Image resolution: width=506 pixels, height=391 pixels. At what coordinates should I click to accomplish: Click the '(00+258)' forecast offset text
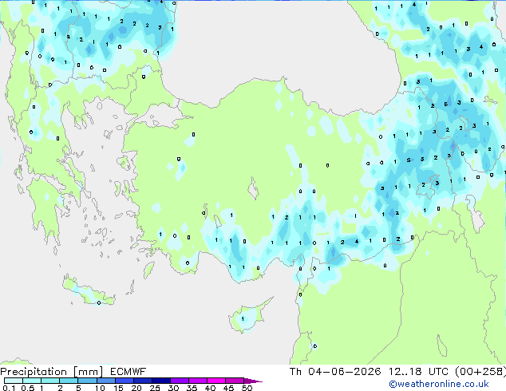pyautogui.click(x=480, y=372)
